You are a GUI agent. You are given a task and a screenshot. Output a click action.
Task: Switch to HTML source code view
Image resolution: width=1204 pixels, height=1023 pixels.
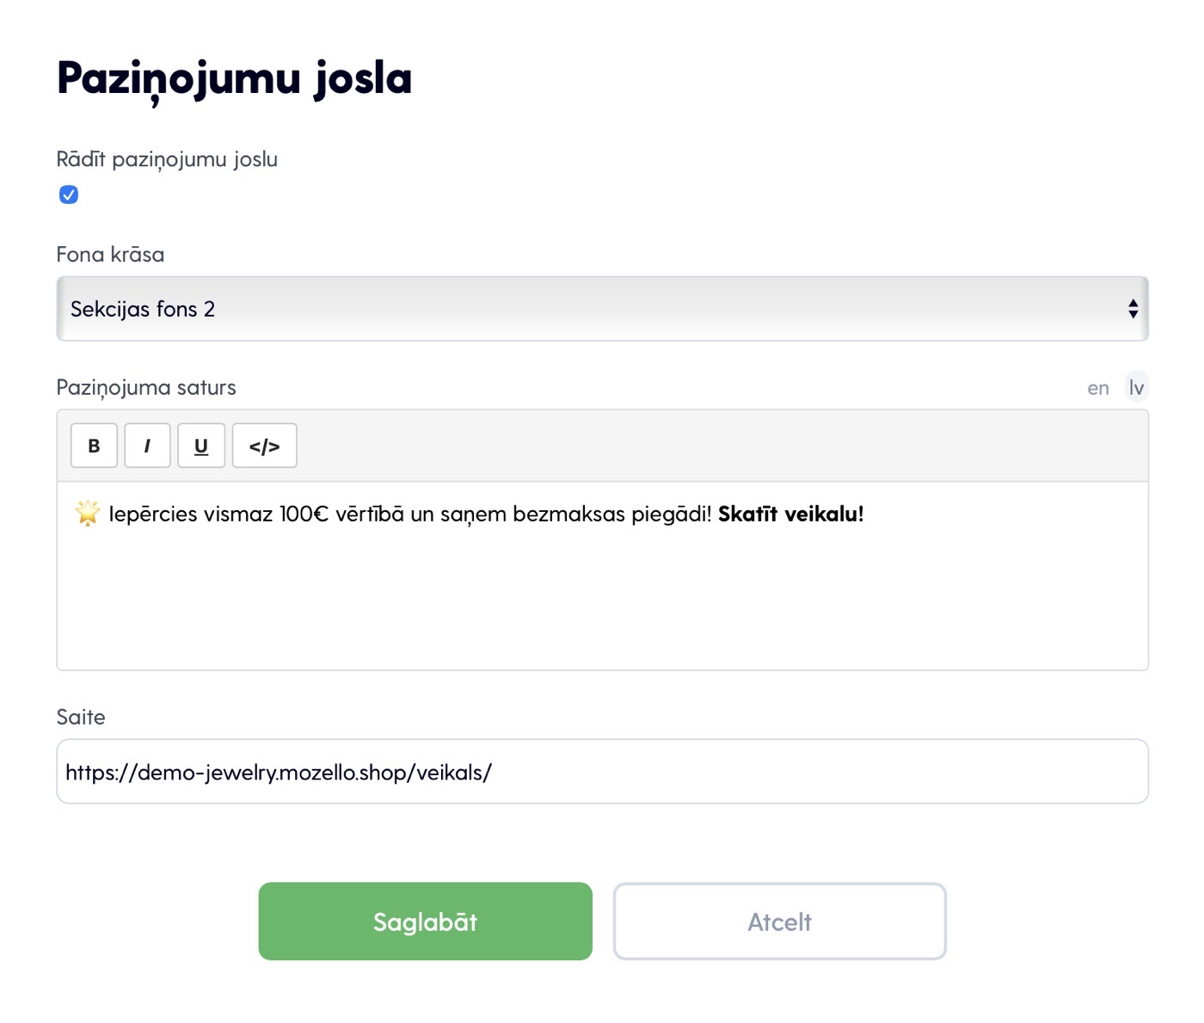click(264, 446)
